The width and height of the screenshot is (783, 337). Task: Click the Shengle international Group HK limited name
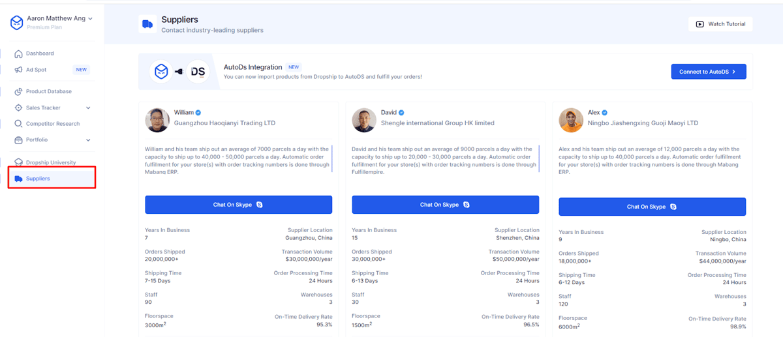[x=438, y=123]
